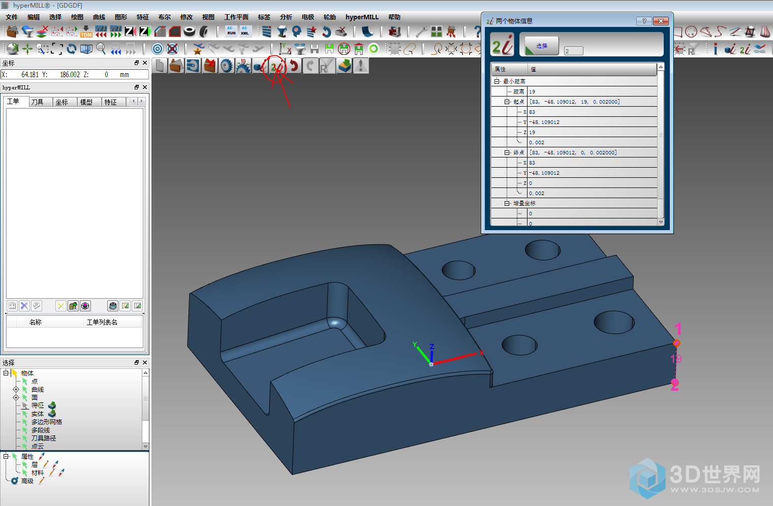773x506 pixels.
Task: Click the 名称 column header
Action: (36, 322)
